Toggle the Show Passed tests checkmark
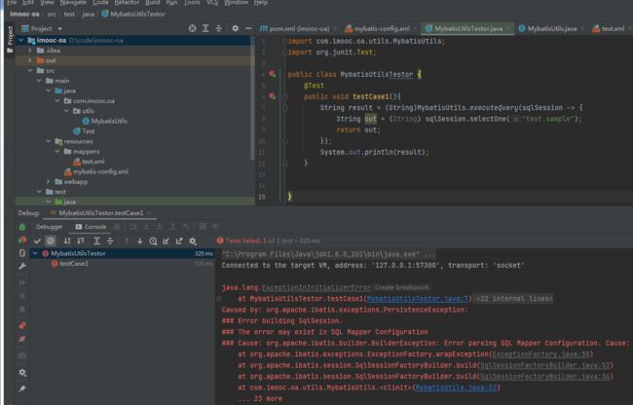The width and height of the screenshot is (633, 405). point(37,240)
